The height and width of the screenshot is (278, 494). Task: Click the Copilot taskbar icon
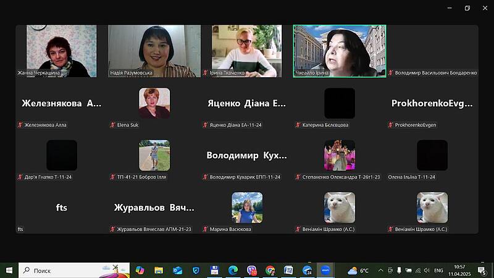[140, 270]
